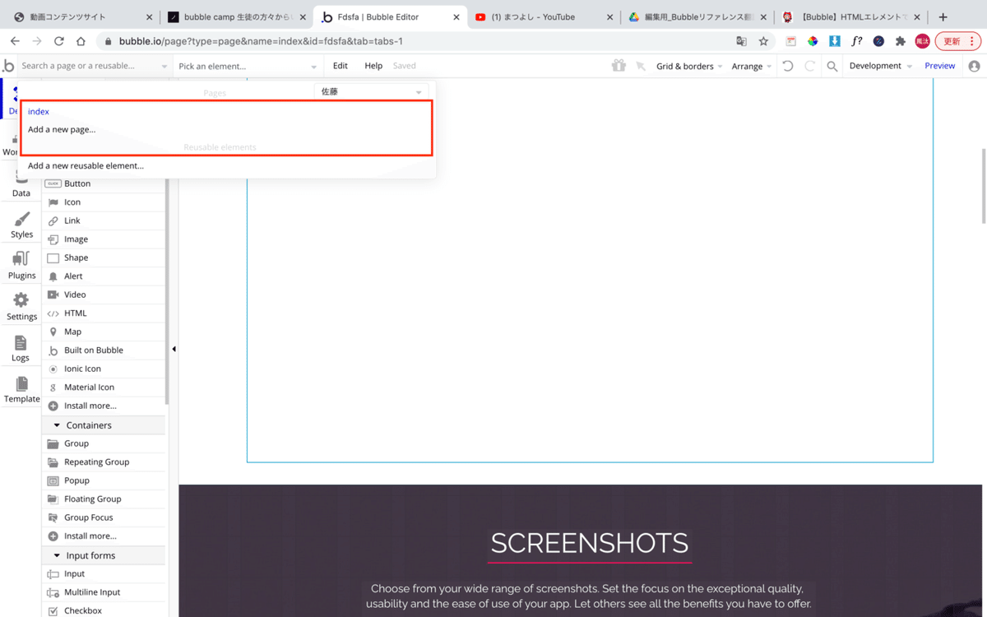Collapse the Containers section
987x617 pixels.
(57, 425)
